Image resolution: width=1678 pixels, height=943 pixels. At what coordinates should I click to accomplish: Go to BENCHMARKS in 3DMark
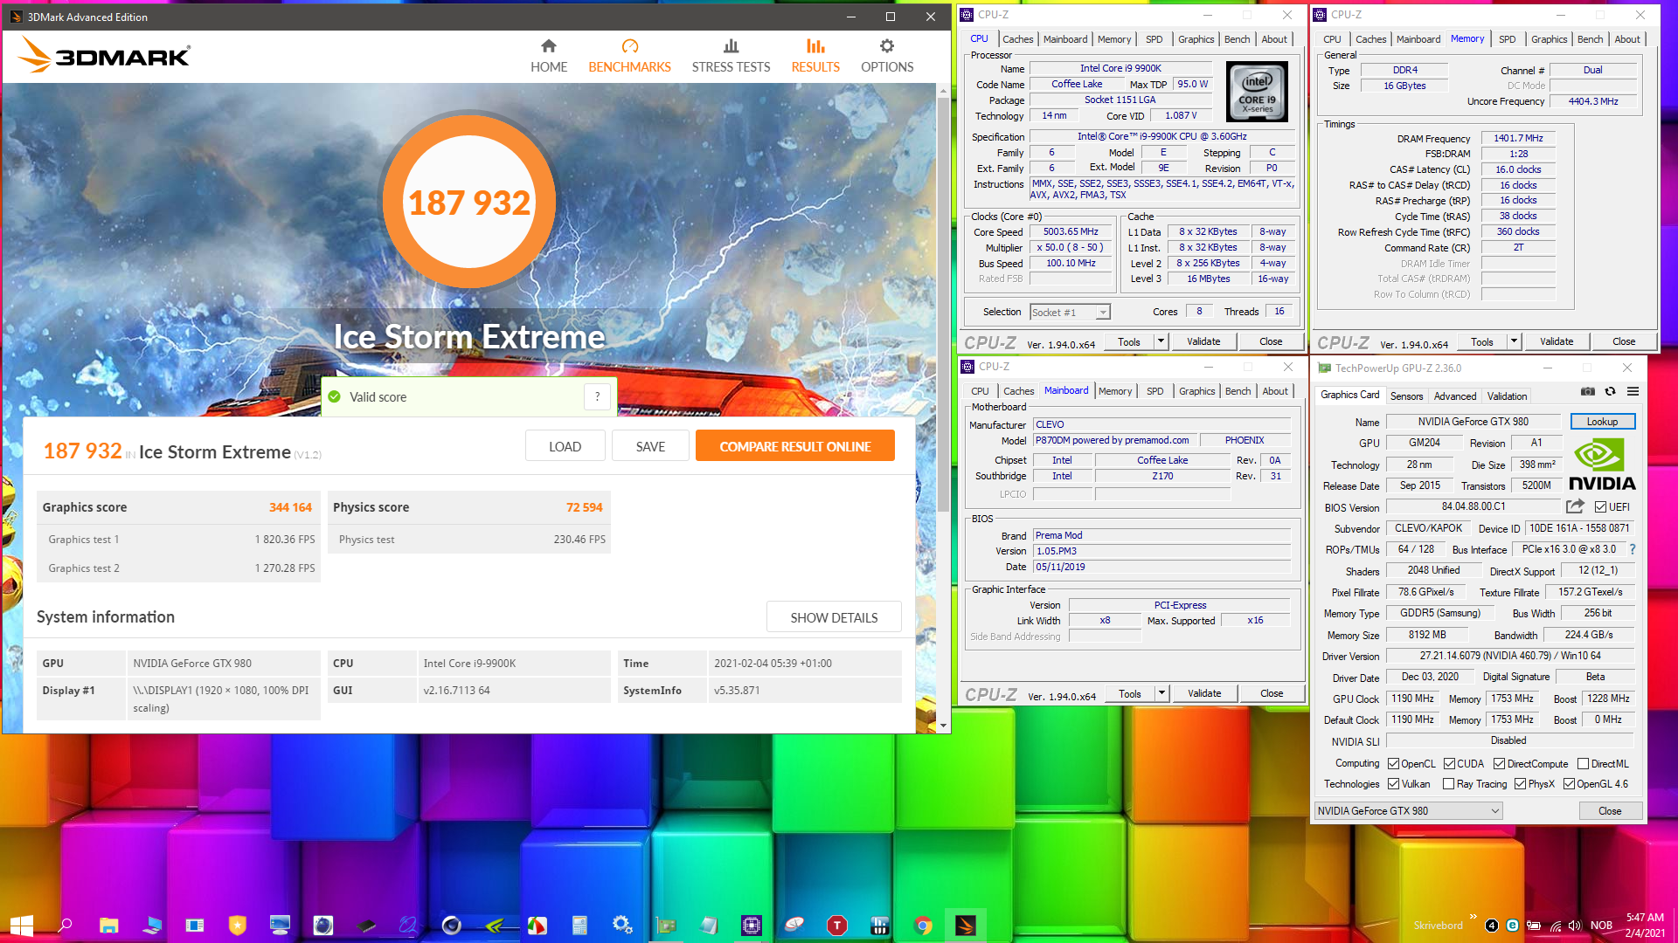(629, 56)
